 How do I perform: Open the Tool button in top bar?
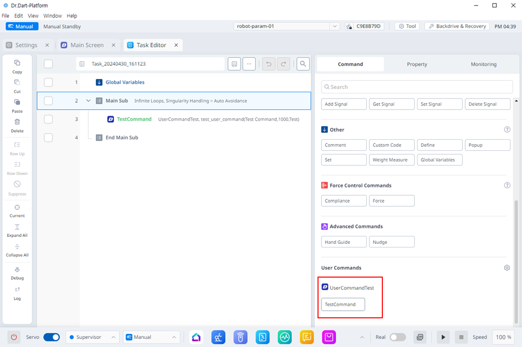407,26
